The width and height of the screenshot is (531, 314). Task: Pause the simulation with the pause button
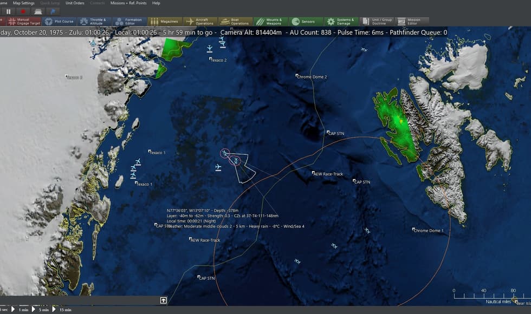pyautogui.click(x=9, y=11)
